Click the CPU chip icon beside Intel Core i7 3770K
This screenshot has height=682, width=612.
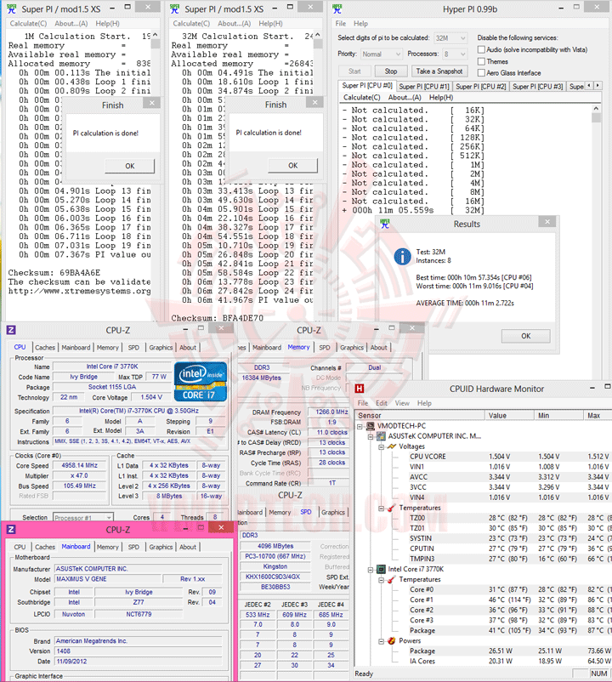pyautogui.click(x=381, y=569)
